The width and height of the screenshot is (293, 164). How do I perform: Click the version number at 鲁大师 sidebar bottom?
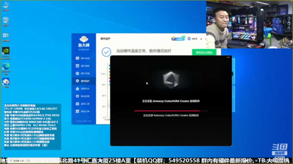click(84, 121)
